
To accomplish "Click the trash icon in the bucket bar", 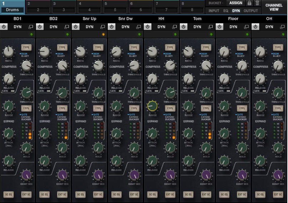I will pyautogui.click(x=257, y=3).
